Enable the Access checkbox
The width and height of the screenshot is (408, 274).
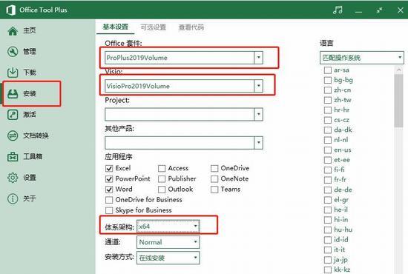coord(162,169)
